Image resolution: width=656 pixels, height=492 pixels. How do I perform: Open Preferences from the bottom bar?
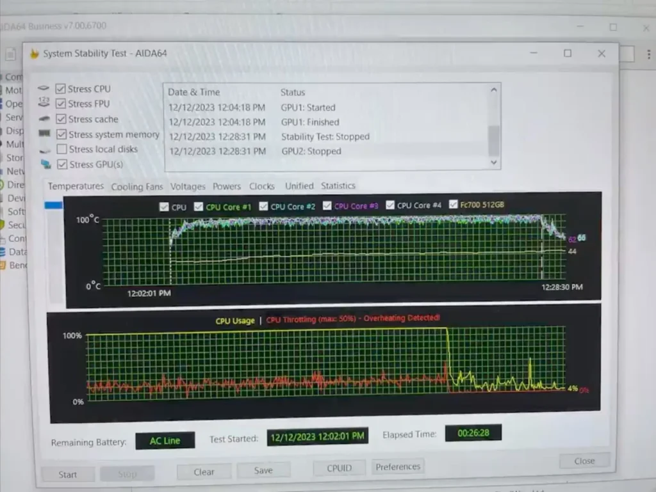click(x=397, y=467)
